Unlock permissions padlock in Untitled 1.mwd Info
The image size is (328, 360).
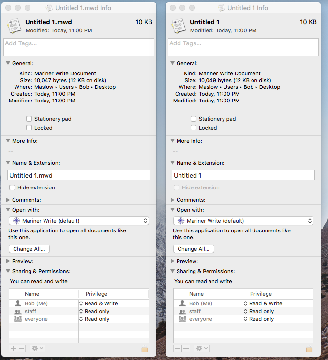coord(144,349)
